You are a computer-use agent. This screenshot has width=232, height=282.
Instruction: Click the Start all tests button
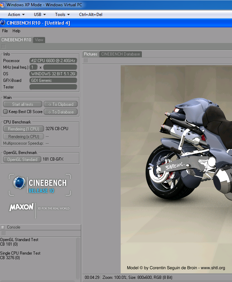pos(23,104)
